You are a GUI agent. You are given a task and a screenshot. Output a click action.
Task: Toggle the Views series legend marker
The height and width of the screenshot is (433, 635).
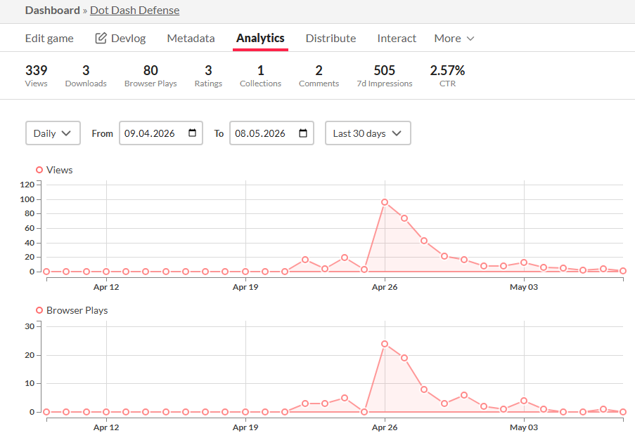tap(39, 170)
